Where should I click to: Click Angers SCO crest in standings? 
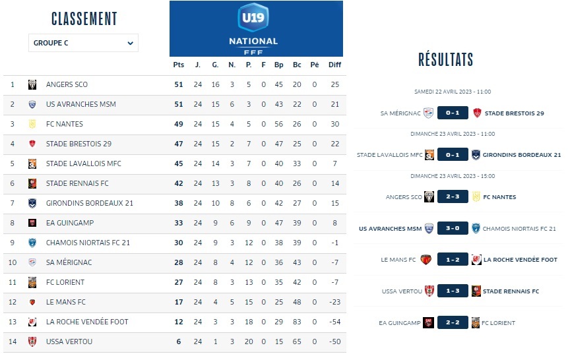pos(32,84)
